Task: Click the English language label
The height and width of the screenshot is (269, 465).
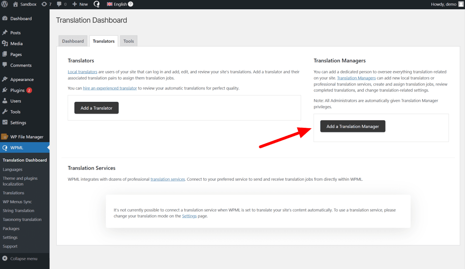Action: pos(120,4)
